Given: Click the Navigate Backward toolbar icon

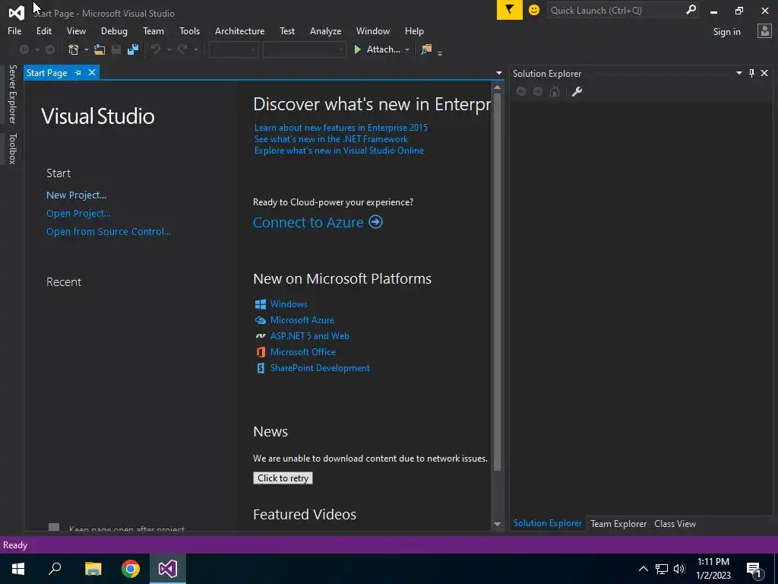Looking at the screenshot, I should pos(24,49).
